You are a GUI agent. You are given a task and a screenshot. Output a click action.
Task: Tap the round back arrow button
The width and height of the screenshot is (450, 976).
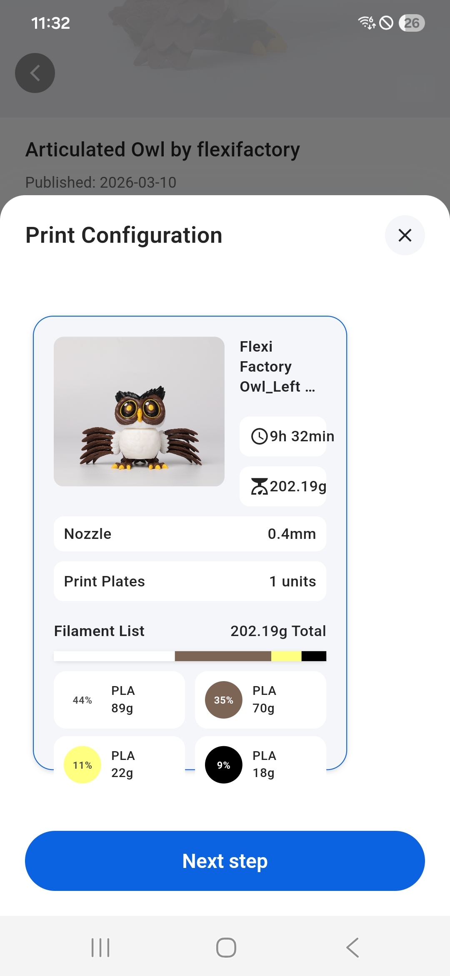pyautogui.click(x=35, y=73)
